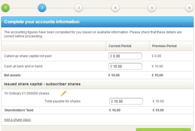Select the Net assets row label
This screenshot has width=195, height=131.
12,75
